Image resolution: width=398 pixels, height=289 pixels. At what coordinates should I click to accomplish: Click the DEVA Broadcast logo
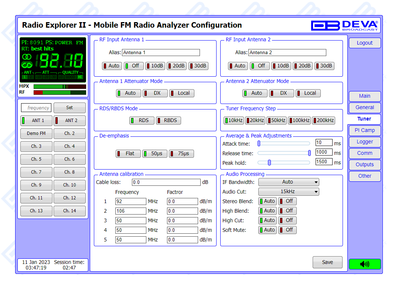pos(344,25)
